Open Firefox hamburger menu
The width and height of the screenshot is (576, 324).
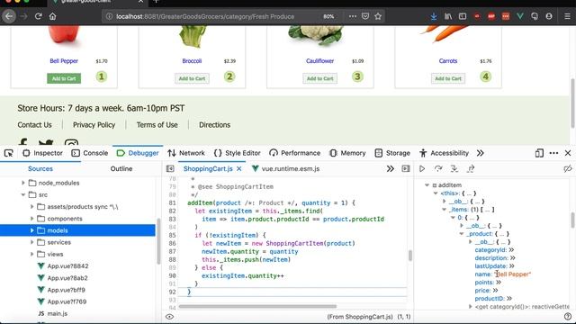coord(567,16)
